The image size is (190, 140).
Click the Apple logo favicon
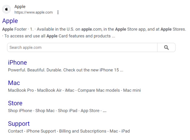6,9
